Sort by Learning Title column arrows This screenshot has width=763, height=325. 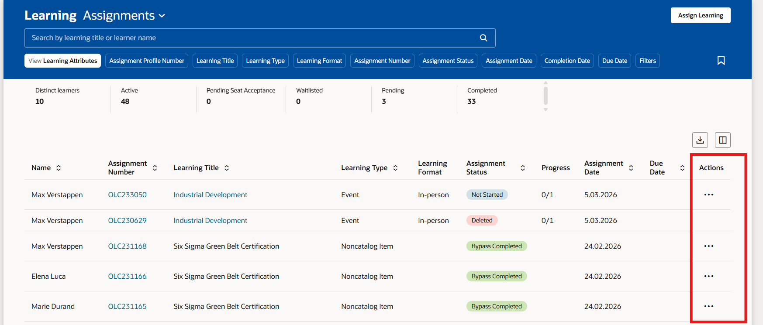pos(227,168)
